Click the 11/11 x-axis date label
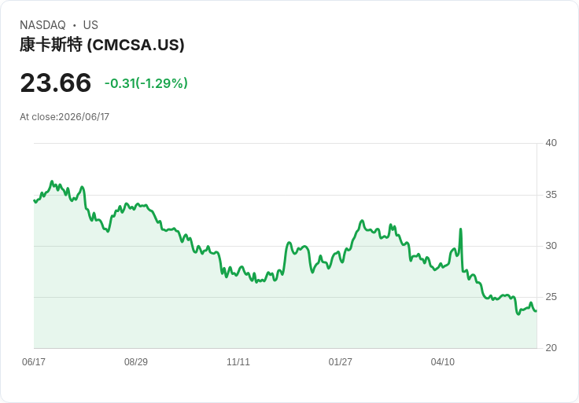This screenshot has height=403, width=579. point(238,361)
